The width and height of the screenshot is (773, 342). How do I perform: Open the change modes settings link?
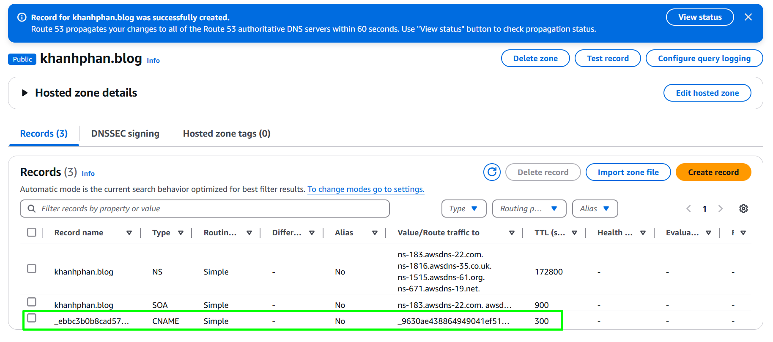(366, 189)
